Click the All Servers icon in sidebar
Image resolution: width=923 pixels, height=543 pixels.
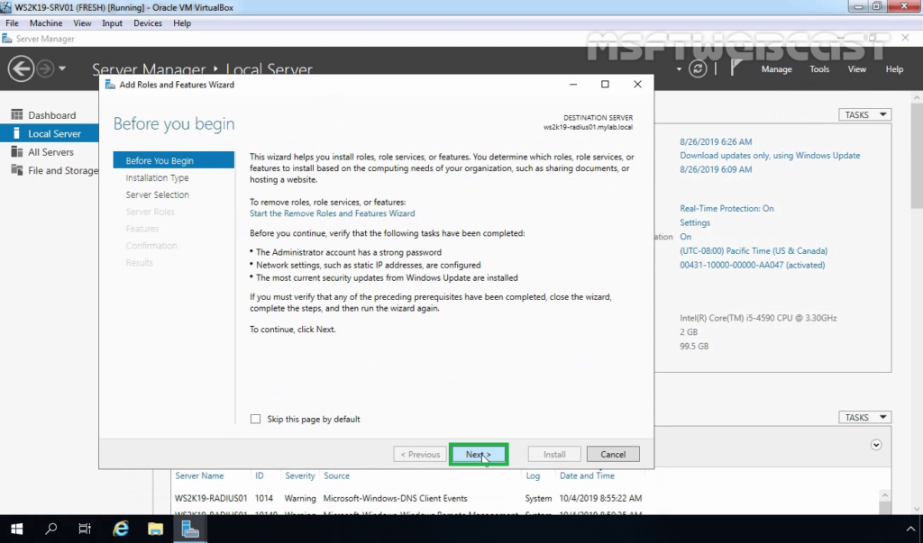click(x=16, y=152)
